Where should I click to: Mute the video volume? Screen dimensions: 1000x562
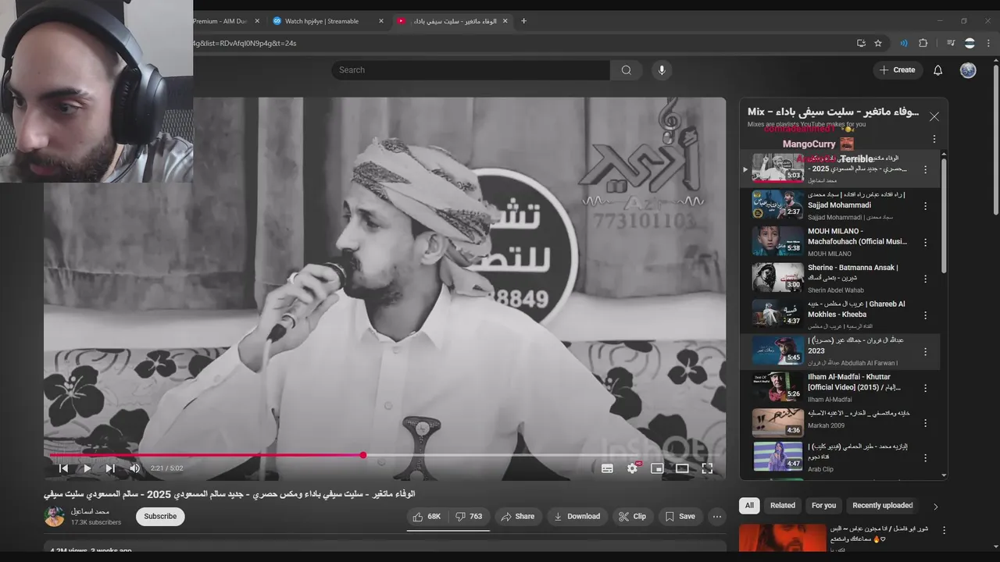134,468
